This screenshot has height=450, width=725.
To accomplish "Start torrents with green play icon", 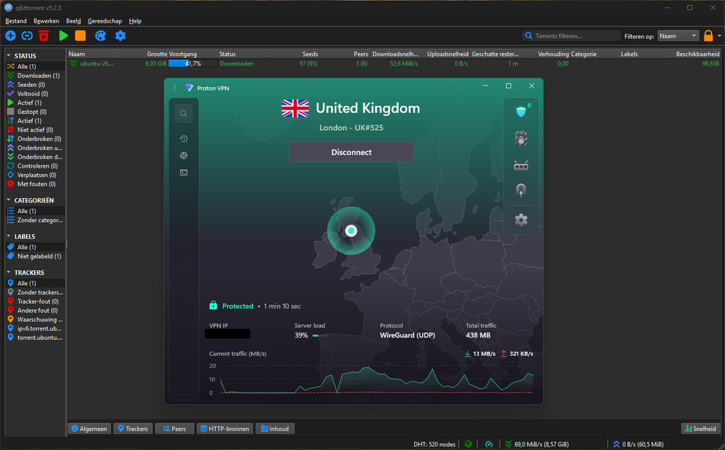I will (x=63, y=35).
